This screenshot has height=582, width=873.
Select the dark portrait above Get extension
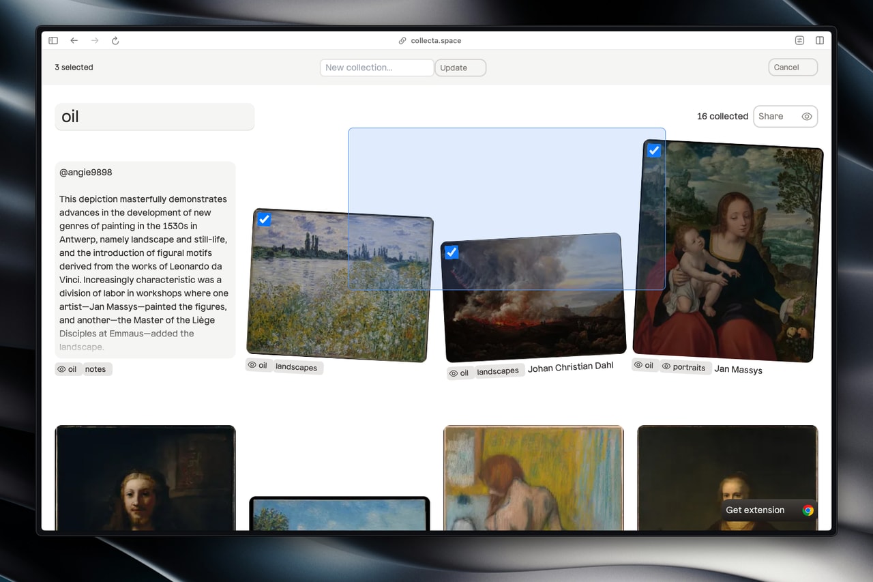(727, 478)
